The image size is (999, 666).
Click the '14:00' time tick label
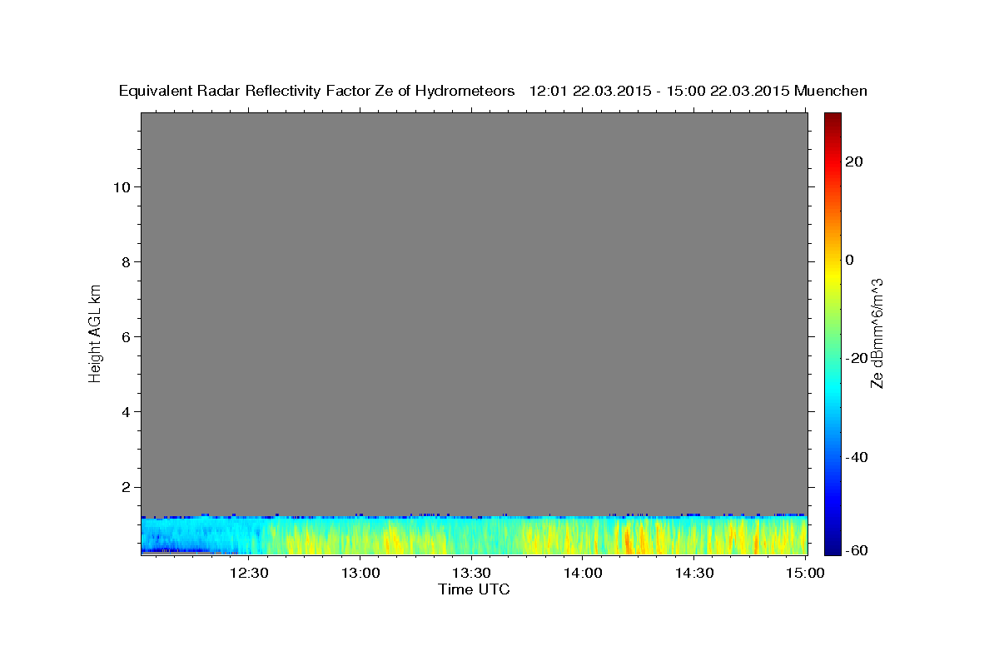tap(583, 573)
